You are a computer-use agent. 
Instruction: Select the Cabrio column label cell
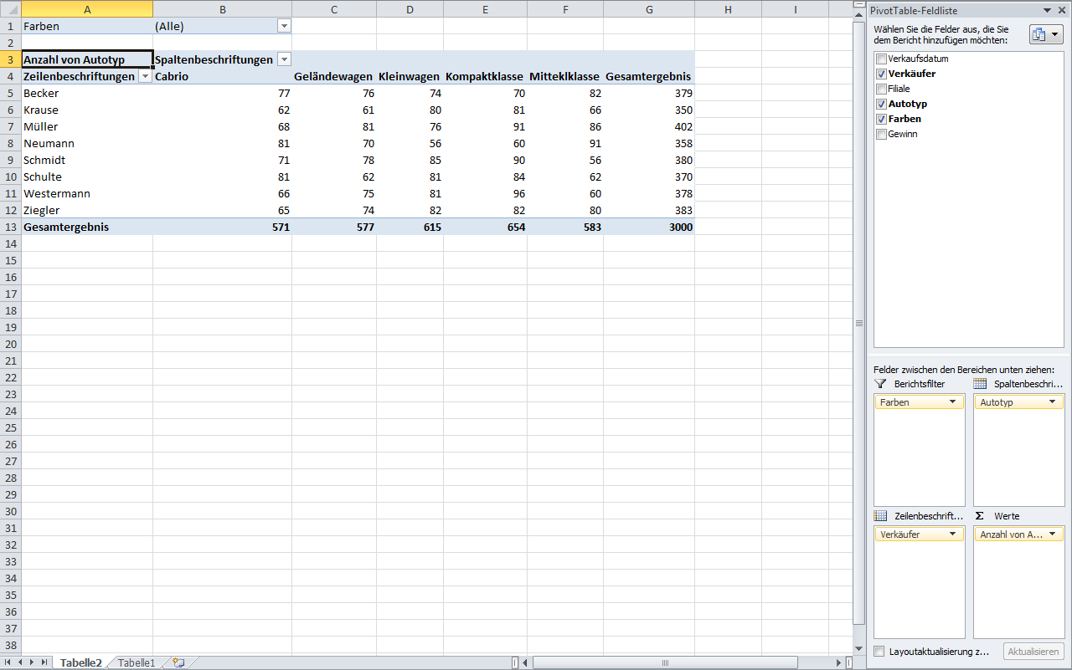(x=222, y=76)
